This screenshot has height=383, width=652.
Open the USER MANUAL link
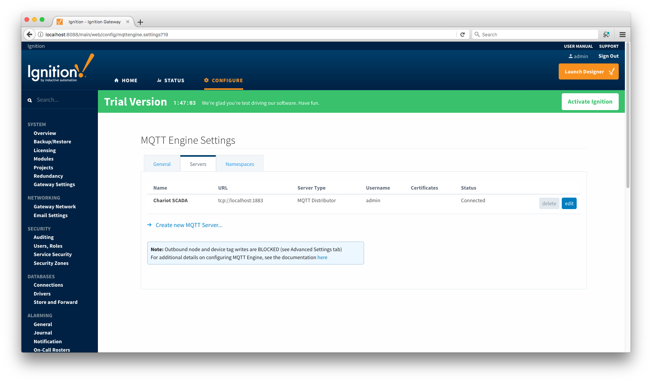[578, 46]
